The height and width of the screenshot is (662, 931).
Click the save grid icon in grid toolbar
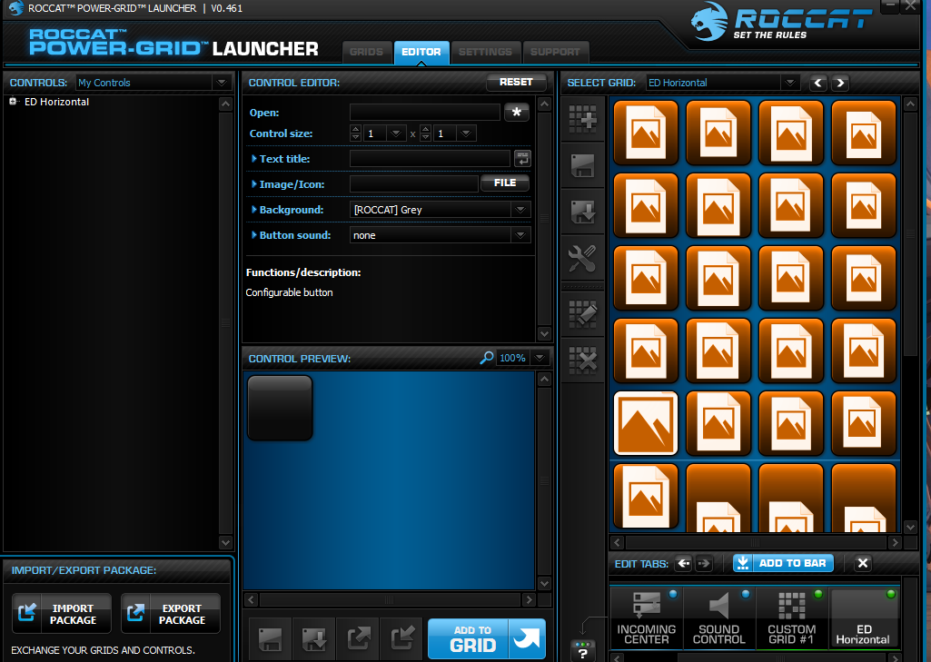582,165
